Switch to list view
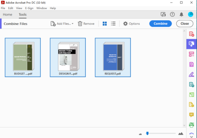The image size is (197, 138). coord(113,24)
